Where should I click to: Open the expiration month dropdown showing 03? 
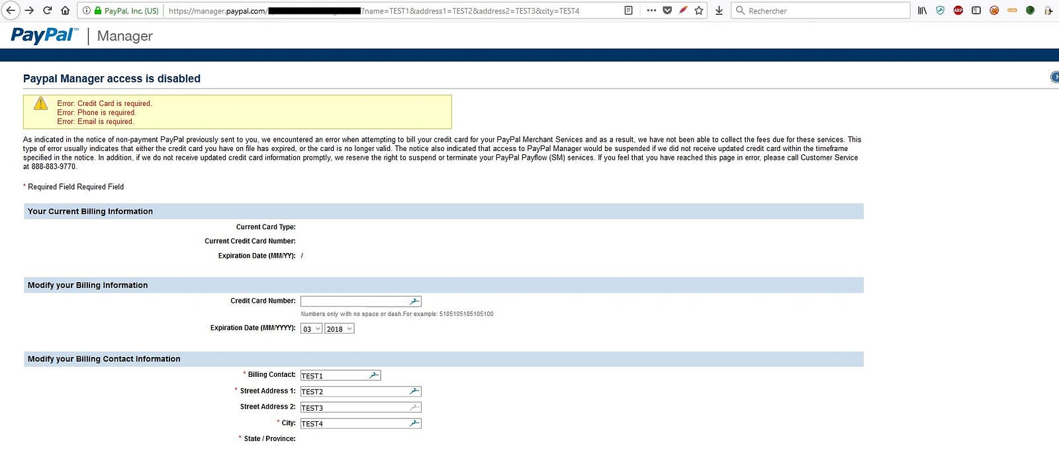(x=311, y=329)
